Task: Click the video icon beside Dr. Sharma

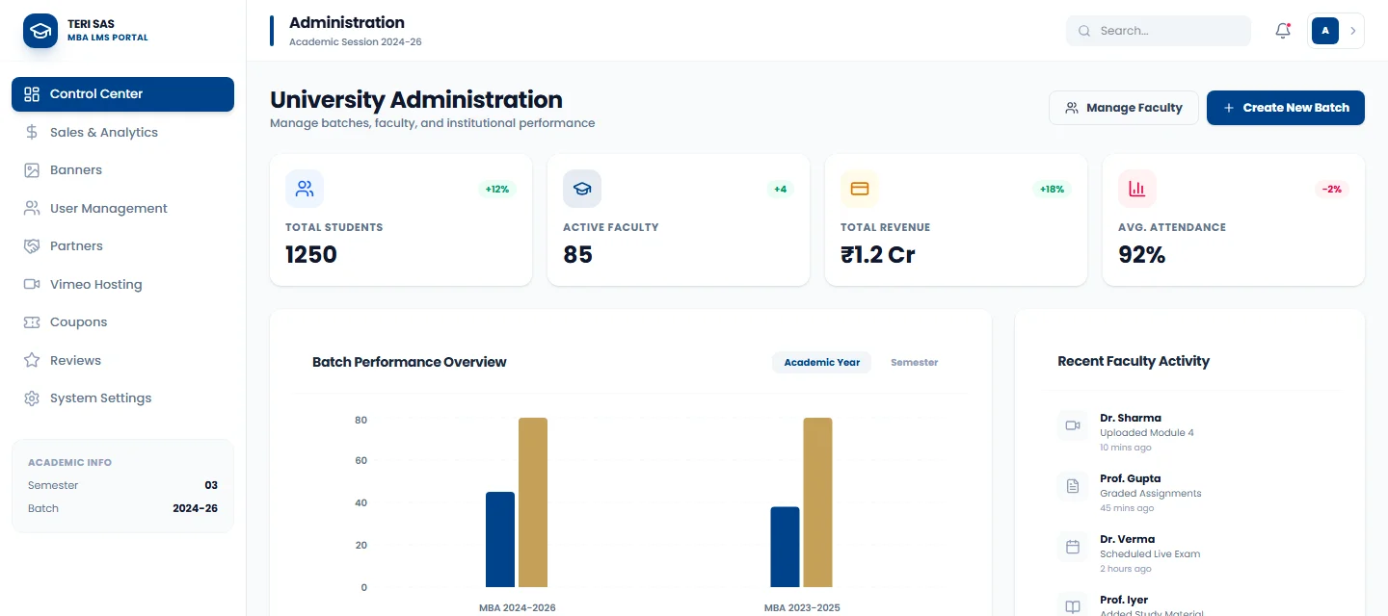Action: pyautogui.click(x=1073, y=425)
